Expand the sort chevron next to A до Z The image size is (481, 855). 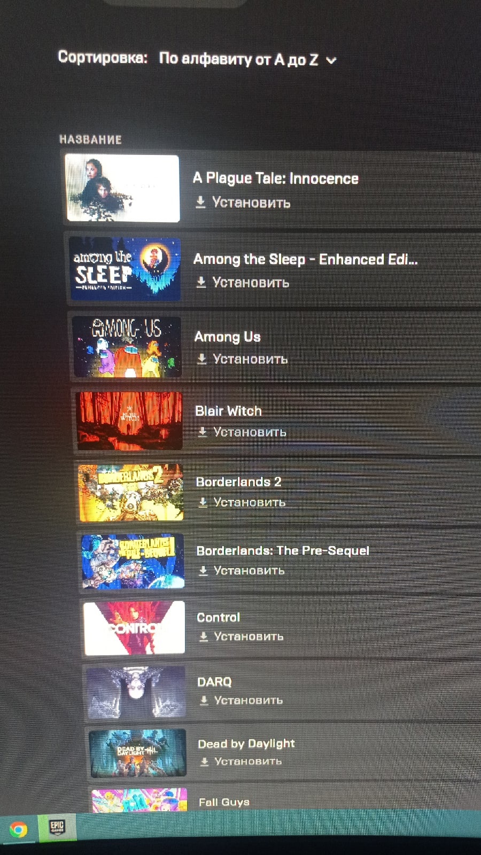(x=331, y=60)
